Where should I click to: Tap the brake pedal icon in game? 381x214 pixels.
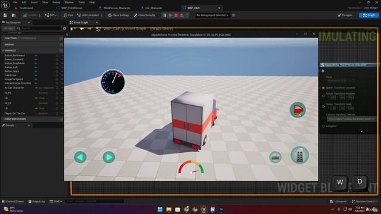pyautogui.click(x=275, y=157)
